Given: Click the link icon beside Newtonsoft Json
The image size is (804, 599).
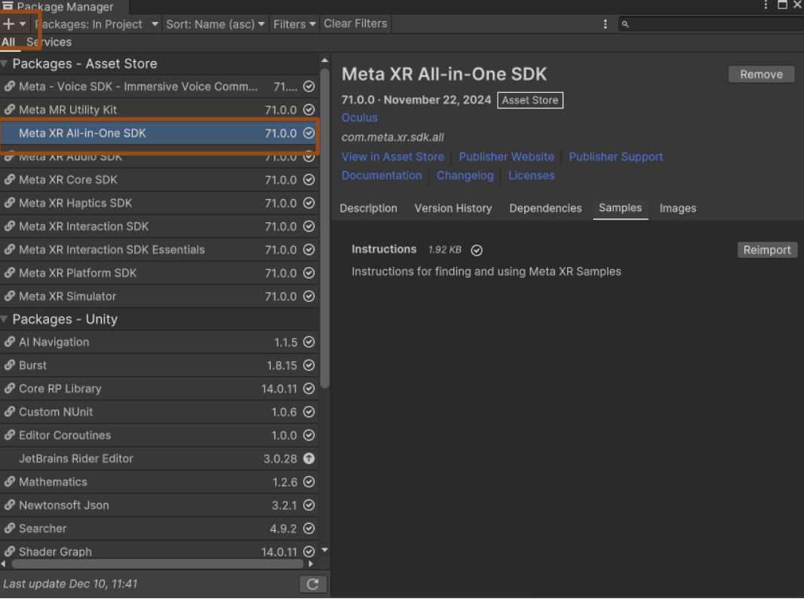Looking at the screenshot, I should tap(10, 505).
